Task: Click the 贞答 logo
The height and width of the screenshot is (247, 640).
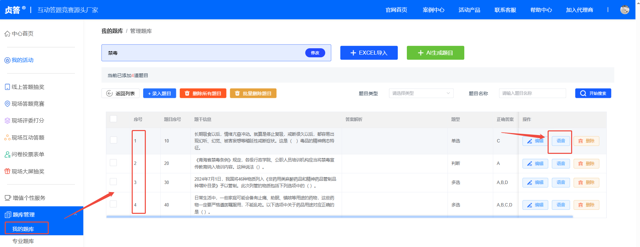Action: [15, 10]
